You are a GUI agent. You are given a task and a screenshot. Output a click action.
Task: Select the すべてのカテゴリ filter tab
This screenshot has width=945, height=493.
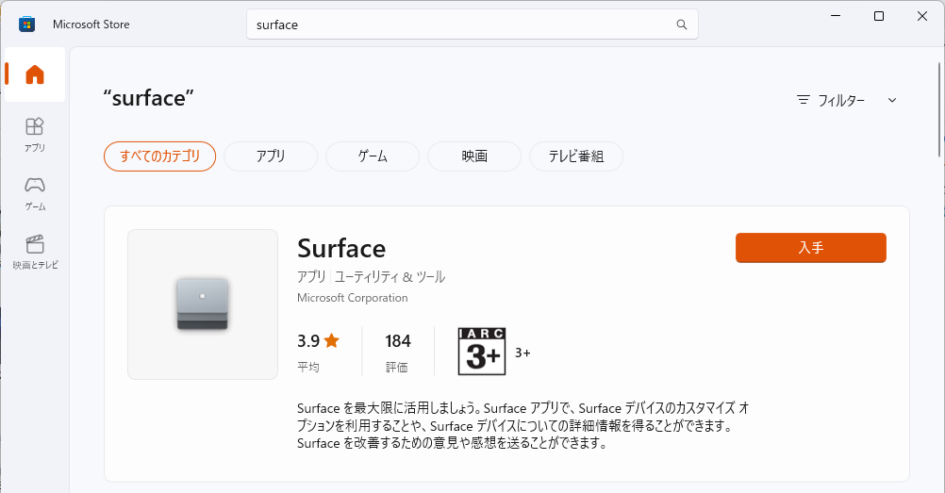point(159,156)
